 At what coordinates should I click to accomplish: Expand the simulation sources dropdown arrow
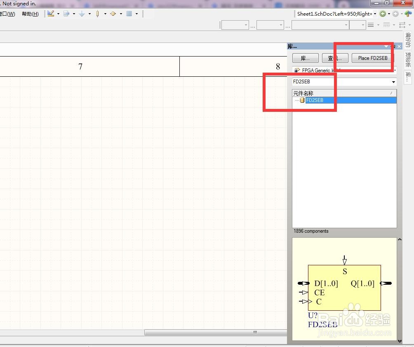[121, 14]
